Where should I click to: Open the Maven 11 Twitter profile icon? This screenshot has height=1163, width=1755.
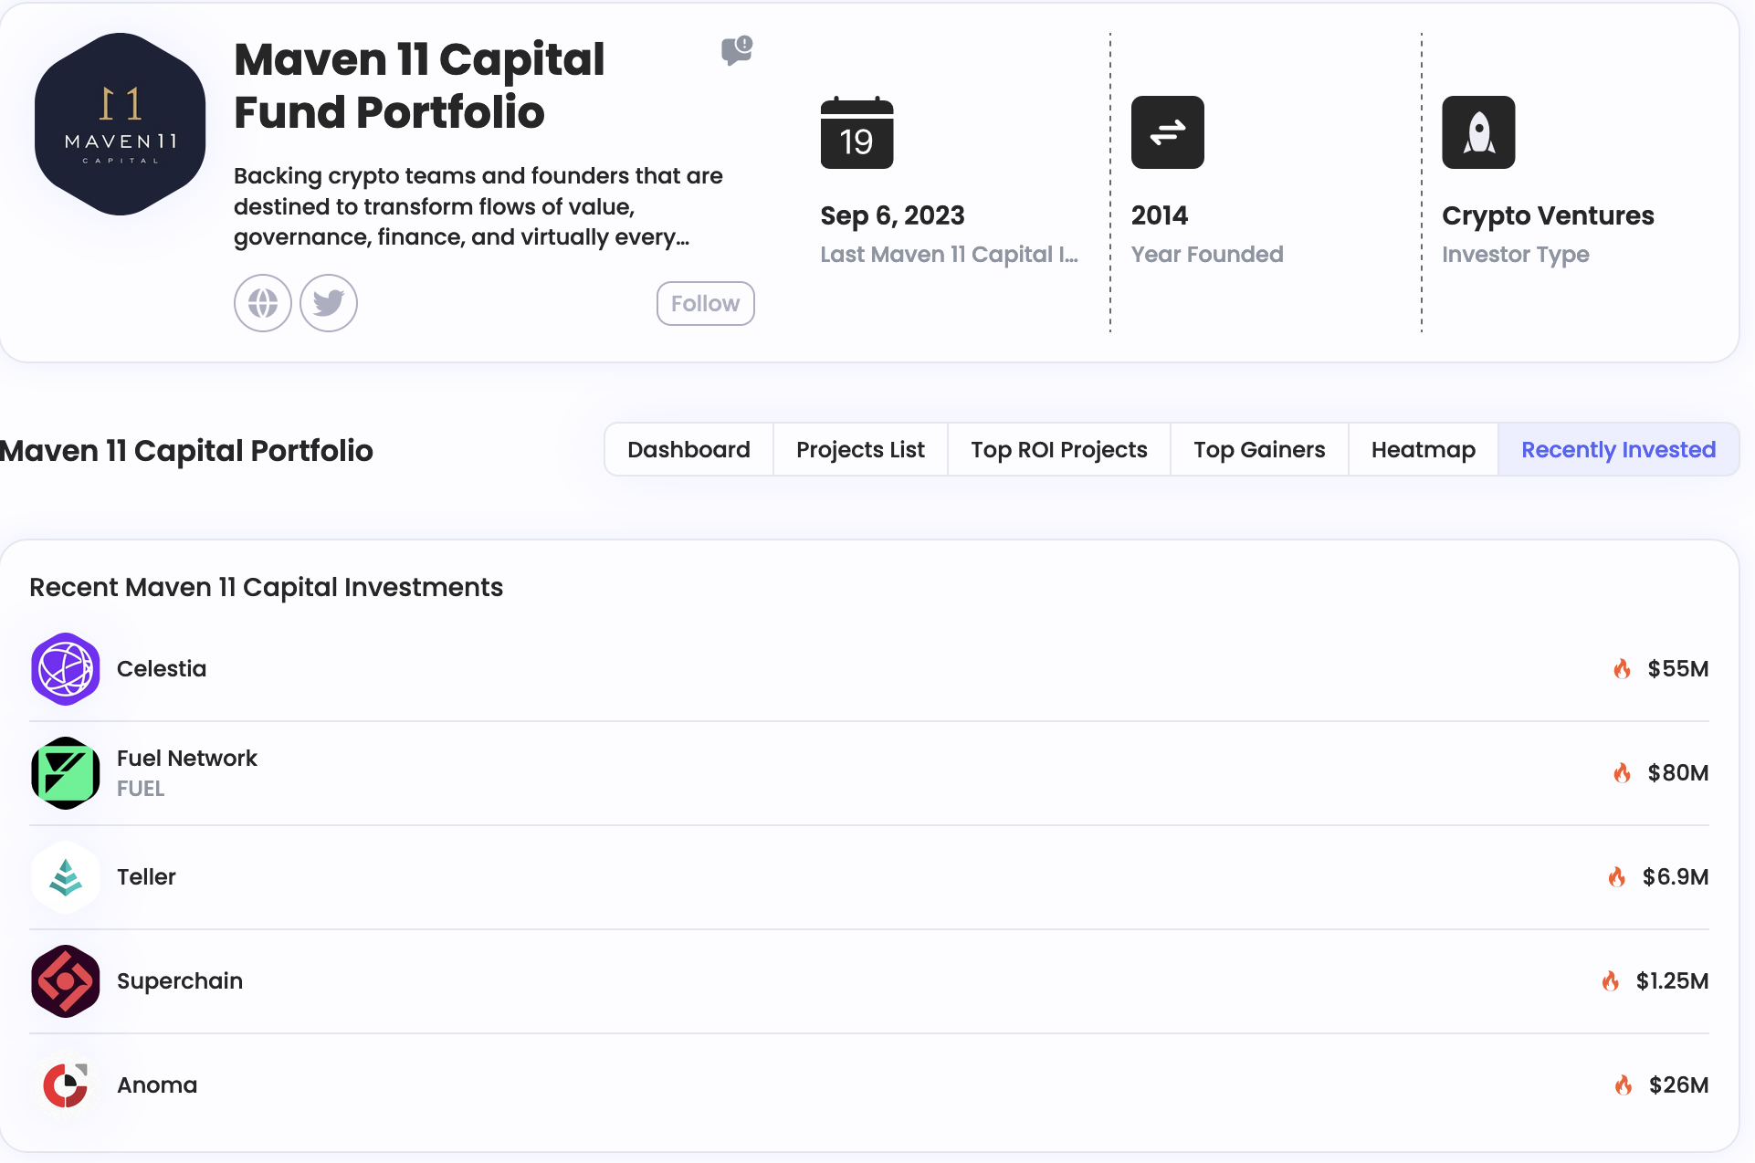329,303
